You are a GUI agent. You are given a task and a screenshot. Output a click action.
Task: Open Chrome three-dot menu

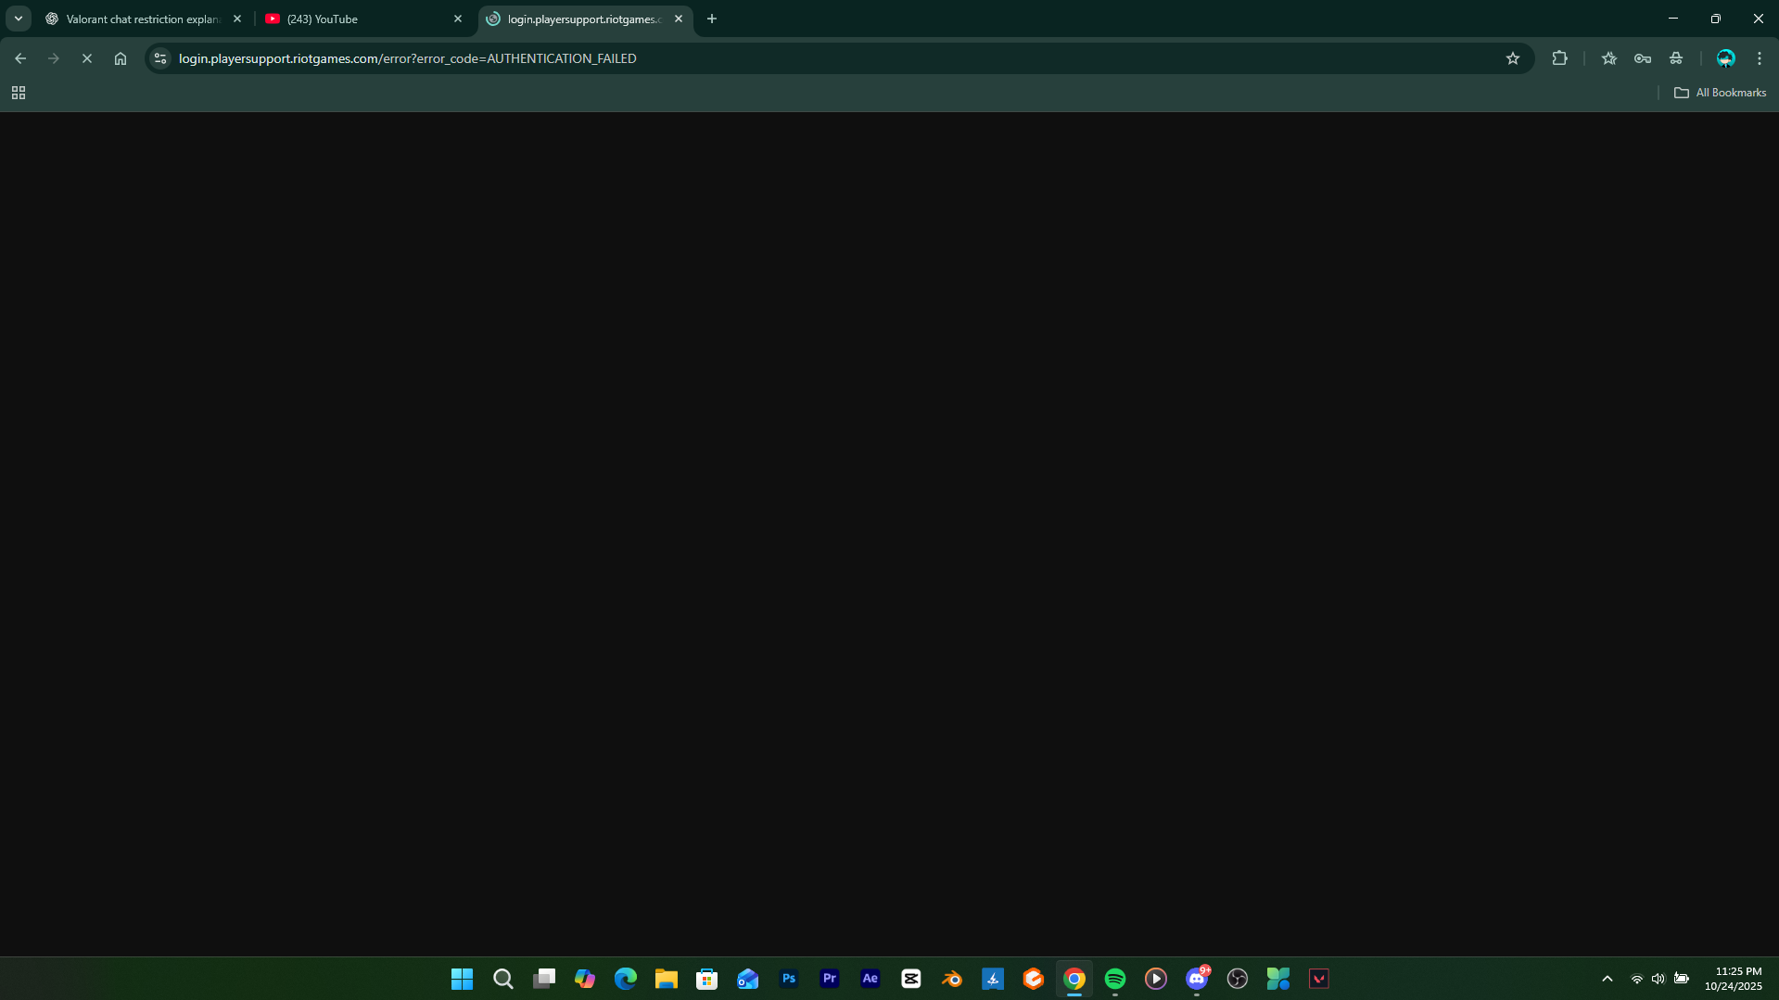point(1760,58)
